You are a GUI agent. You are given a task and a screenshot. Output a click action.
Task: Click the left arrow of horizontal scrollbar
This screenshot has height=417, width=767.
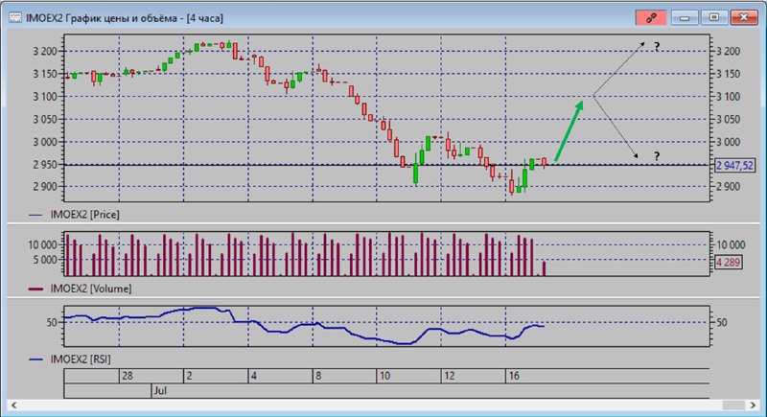14,405
